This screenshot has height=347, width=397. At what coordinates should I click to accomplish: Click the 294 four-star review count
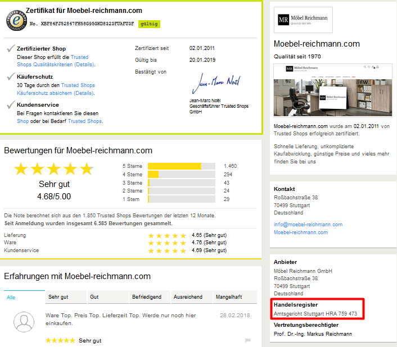[x=228, y=175]
